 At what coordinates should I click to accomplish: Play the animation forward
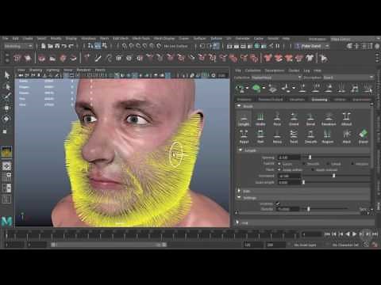click(355, 234)
